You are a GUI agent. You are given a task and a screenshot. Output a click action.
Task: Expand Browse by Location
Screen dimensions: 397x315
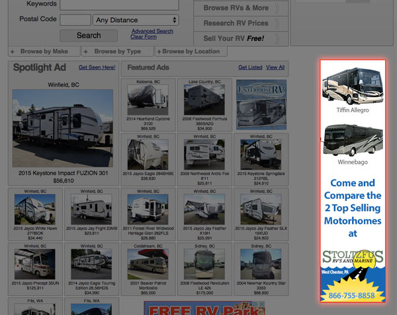(x=191, y=52)
